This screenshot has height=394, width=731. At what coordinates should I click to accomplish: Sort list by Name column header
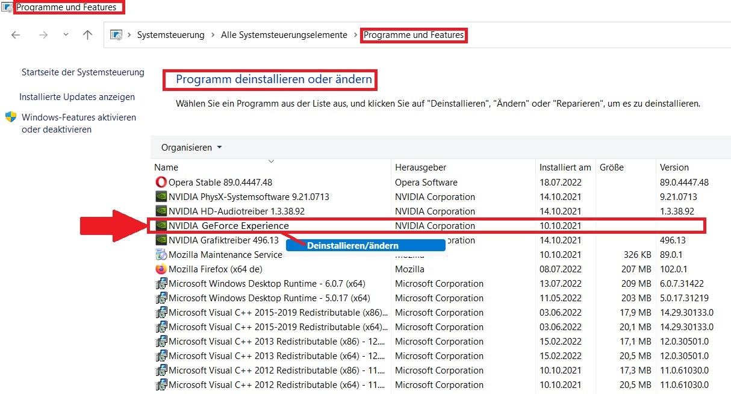[166, 167]
